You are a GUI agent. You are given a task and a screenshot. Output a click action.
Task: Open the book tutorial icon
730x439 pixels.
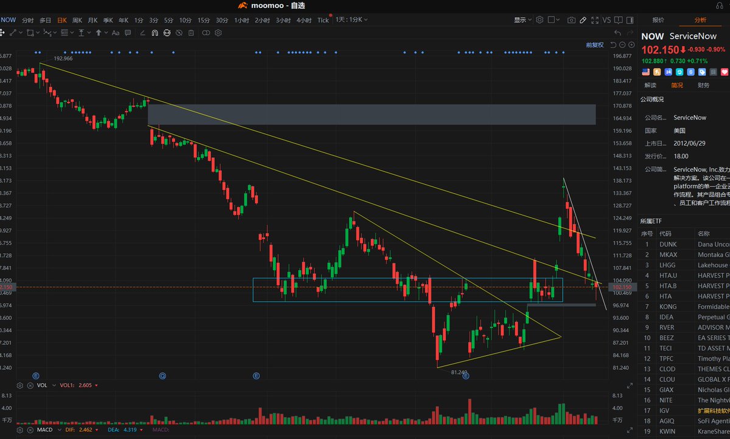(x=618, y=20)
